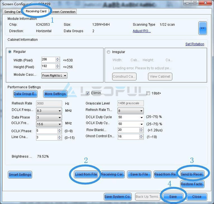214x204 pixels.
Task: Click the Set Rotation link
Action: pos(194,44)
